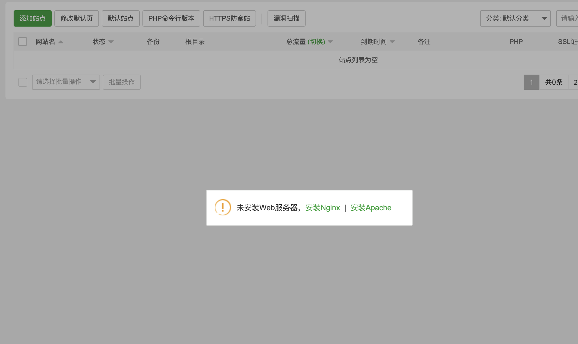Click the 共0条 total count
The width and height of the screenshot is (578, 344).
554,82
